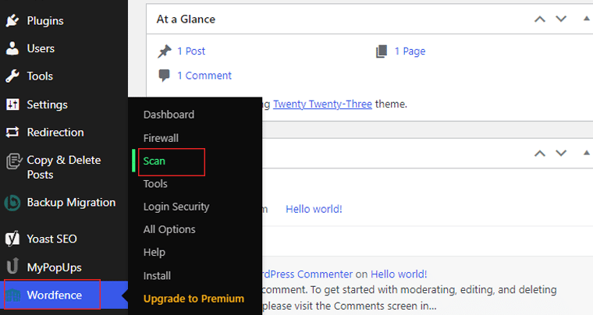Image resolution: width=593 pixels, height=315 pixels.
Task: Open Firewall in Wordfence submenu
Action: (x=161, y=138)
